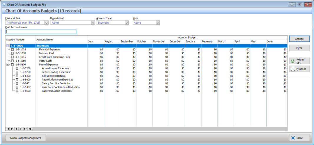
Task: Click the printer icon for Print List
Action: (x=293, y=69)
